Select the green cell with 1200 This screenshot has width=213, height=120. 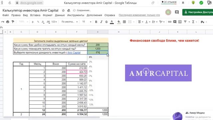[98, 49]
